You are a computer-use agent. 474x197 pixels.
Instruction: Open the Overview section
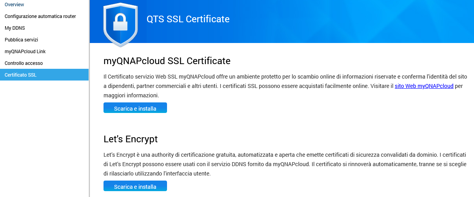click(x=14, y=5)
